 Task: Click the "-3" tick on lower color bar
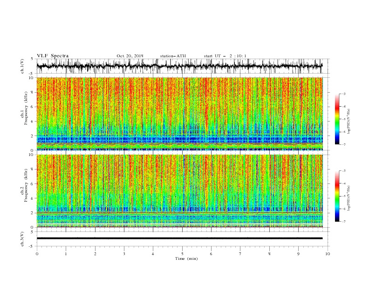pos(344,171)
